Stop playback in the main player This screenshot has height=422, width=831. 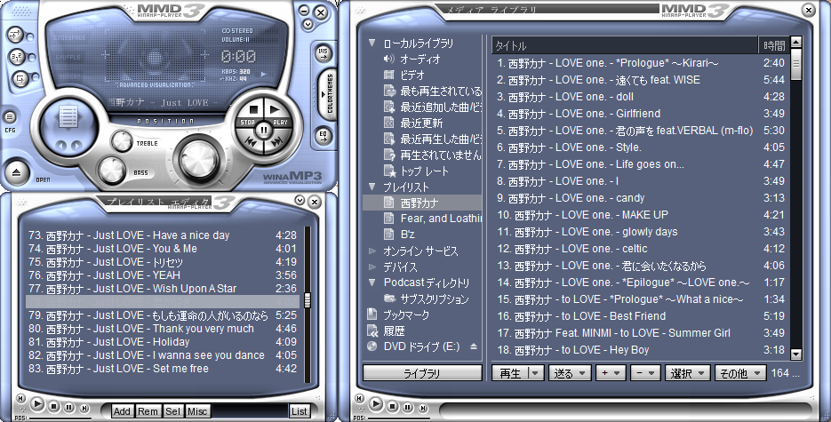[x=253, y=109]
